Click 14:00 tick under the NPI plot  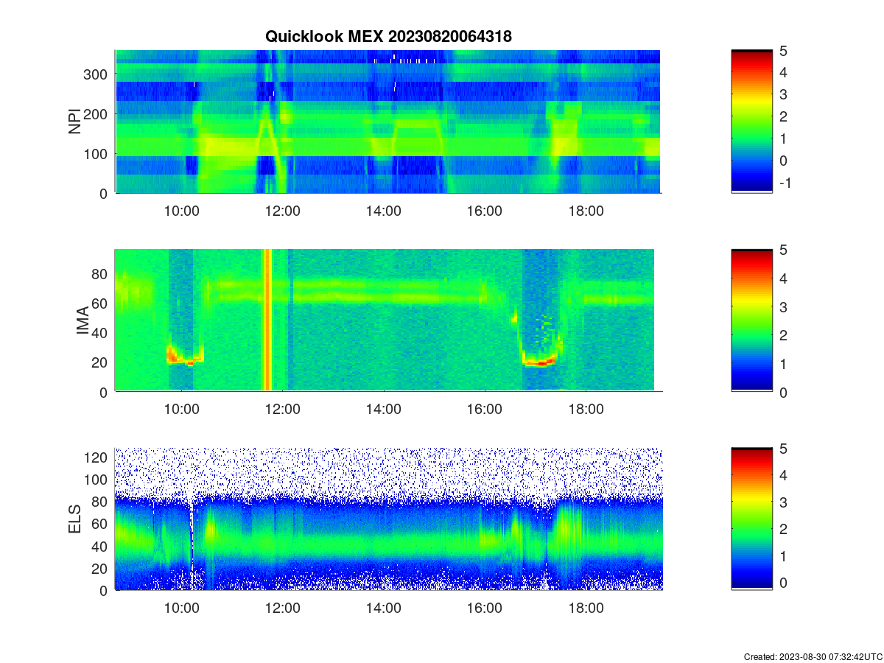point(384,211)
